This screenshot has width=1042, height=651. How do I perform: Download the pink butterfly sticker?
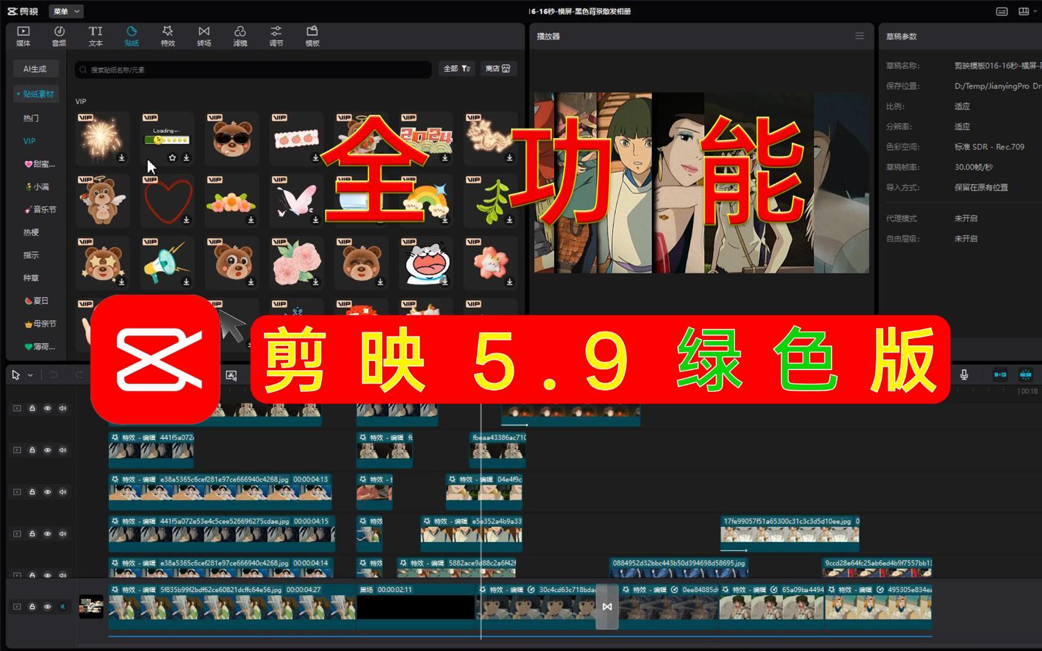tap(315, 220)
